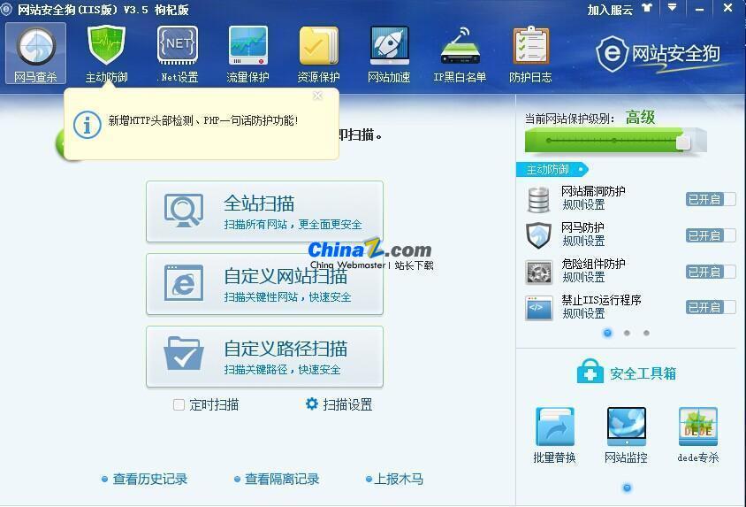Open the title bar dropdown menu arrow
Screen dimensions: 746x507
tap(672, 8)
